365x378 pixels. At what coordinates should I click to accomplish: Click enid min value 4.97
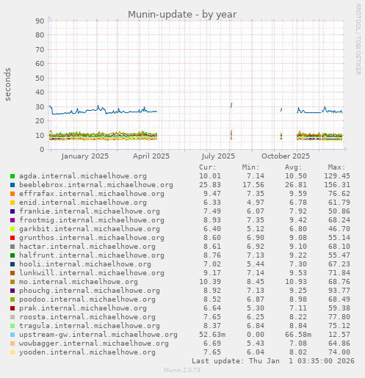pyautogui.click(x=256, y=203)
